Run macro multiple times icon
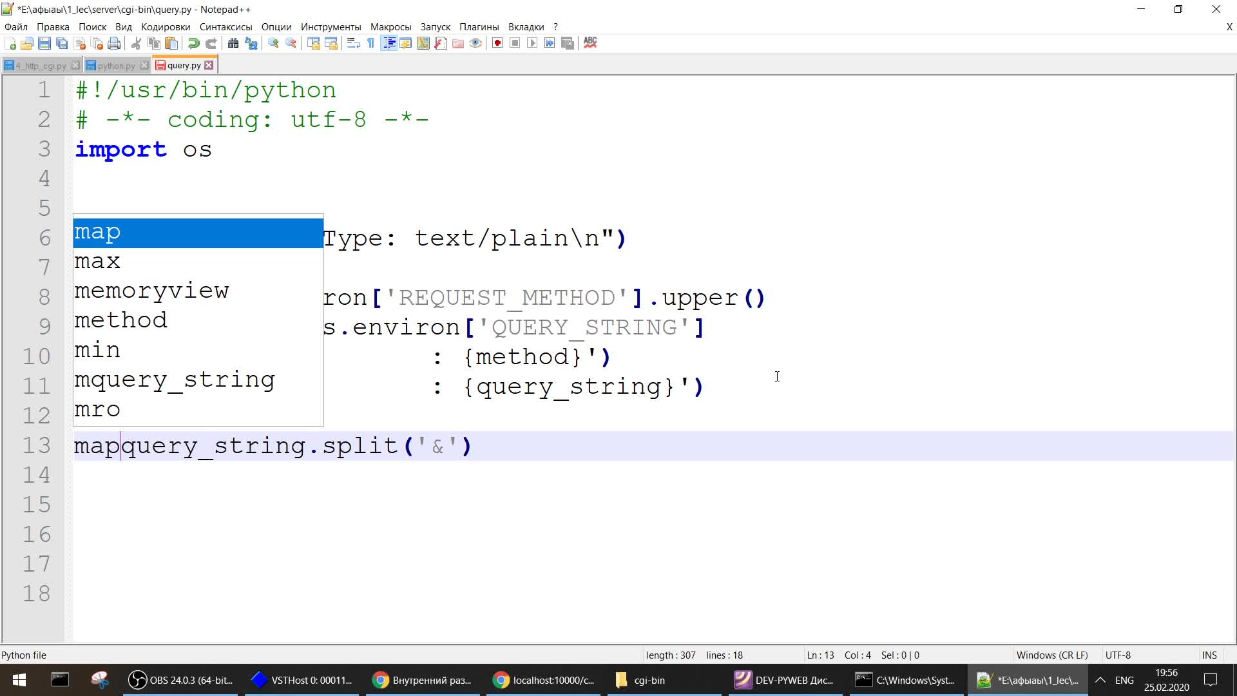1237x696 pixels. [550, 43]
